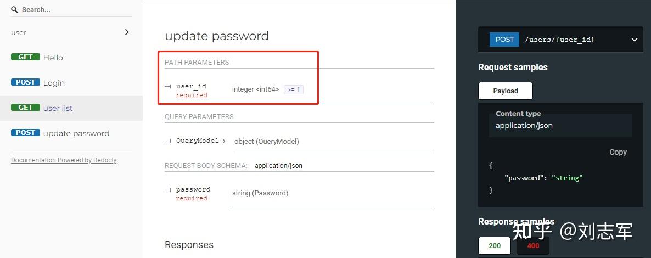The image size is (651, 258).
Task: Click the search magnifier icon
Action: [x=15, y=9]
